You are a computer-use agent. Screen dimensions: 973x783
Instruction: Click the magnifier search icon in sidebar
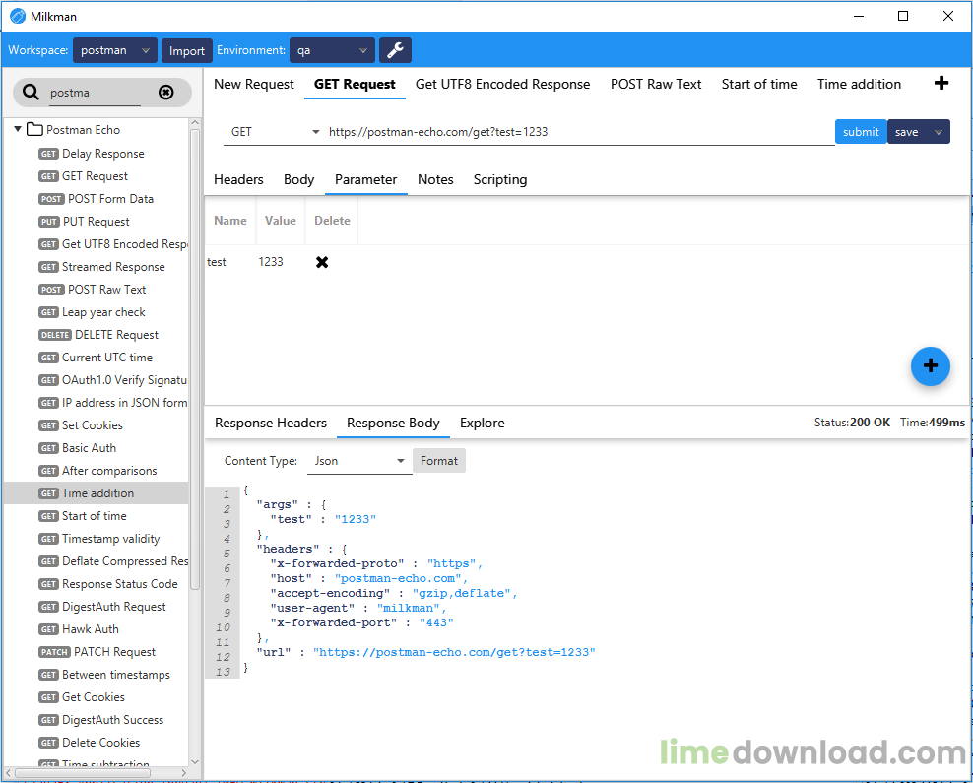[x=32, y=93]
